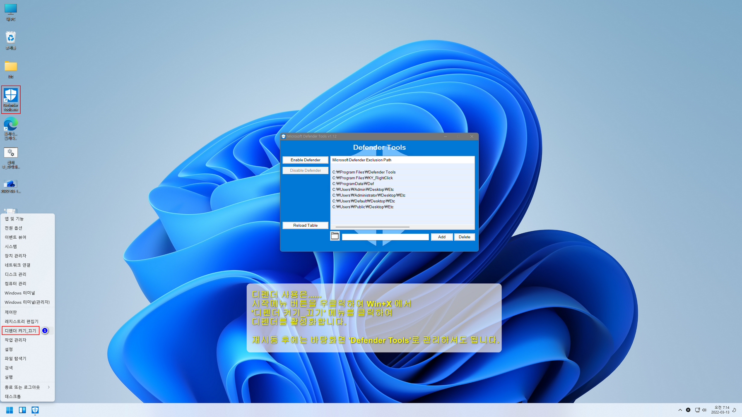Select C:\Users\Administrator\Desktop\Etc path
This screenshot has width=742, height=417.
coord(369,195)
